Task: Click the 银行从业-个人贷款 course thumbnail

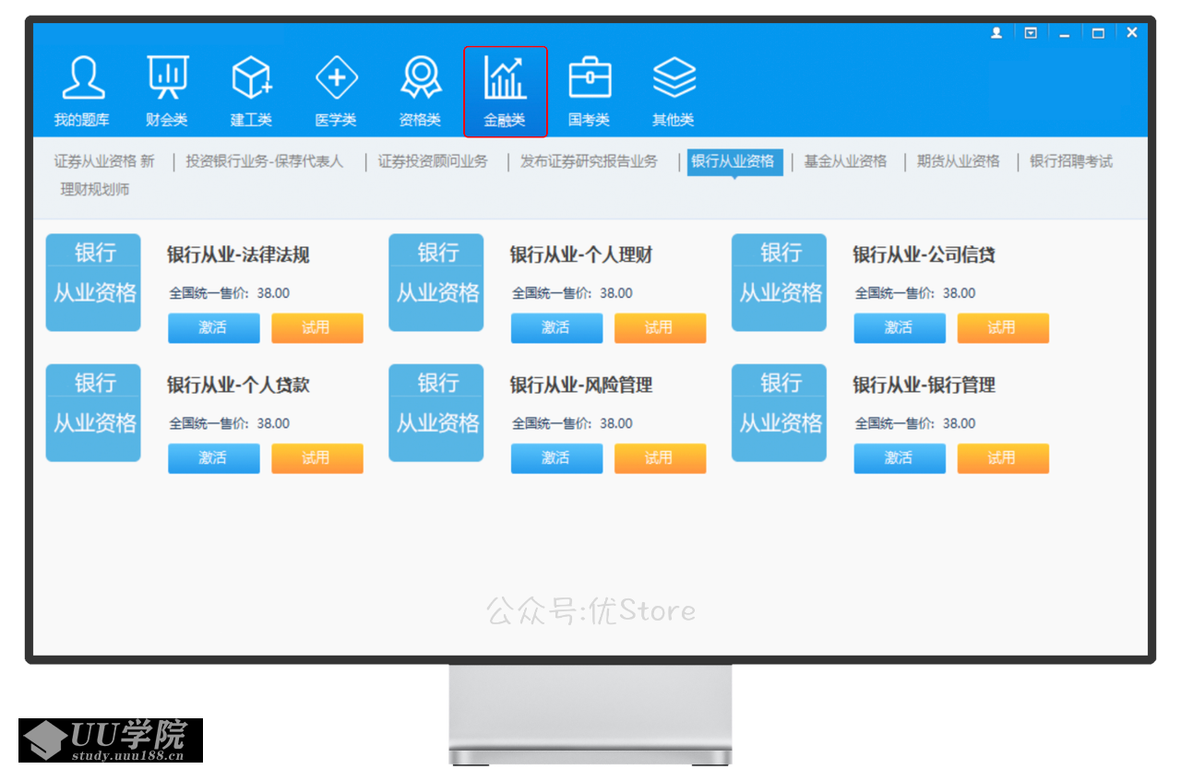Action: (x=93, y=413)
